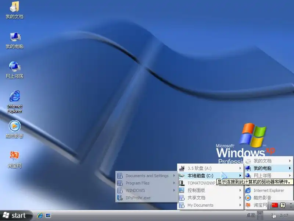Open 淘宝网 desktop shortcut

point(14,159)
